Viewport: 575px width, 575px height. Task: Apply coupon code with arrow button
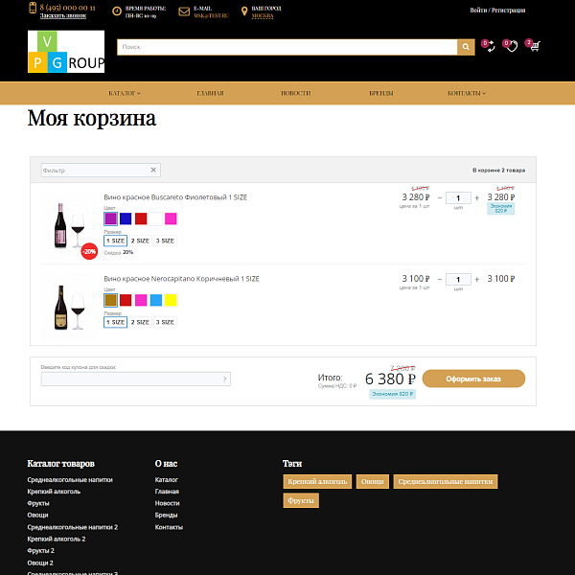point(225,379)
